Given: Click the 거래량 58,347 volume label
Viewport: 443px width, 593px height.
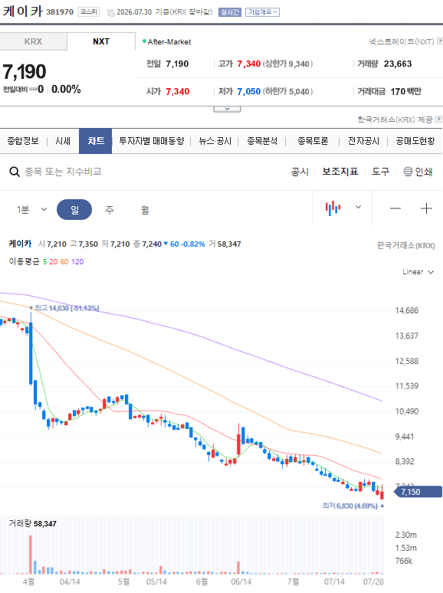Looking at the screenshot, I should click(x=32, y=524).
